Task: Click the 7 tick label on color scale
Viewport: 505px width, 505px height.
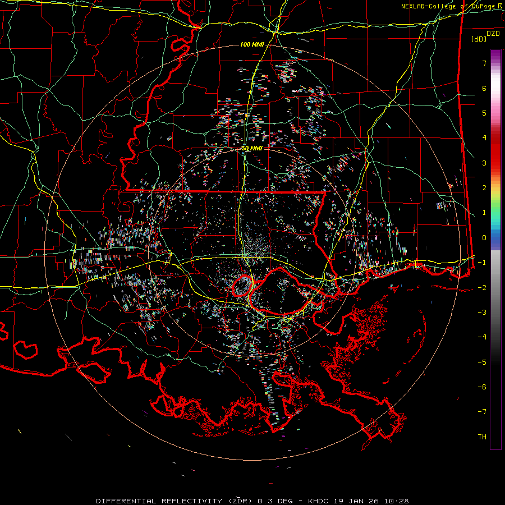Action: (x=484, y=63)
